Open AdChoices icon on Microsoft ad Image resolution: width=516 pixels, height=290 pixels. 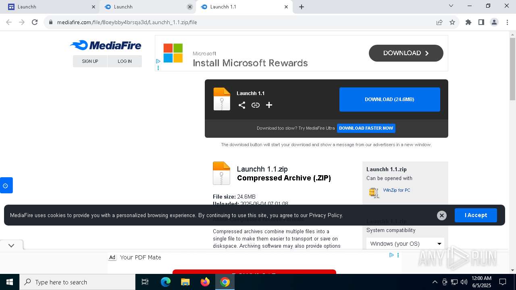(x=158, y=61)
